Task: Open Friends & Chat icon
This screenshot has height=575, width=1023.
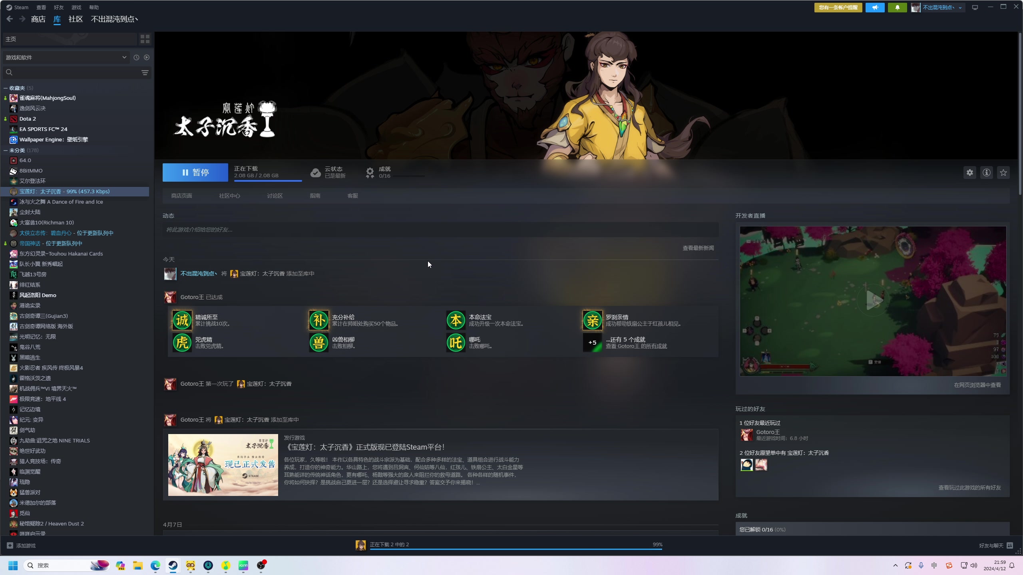Action: [1010, 545]
